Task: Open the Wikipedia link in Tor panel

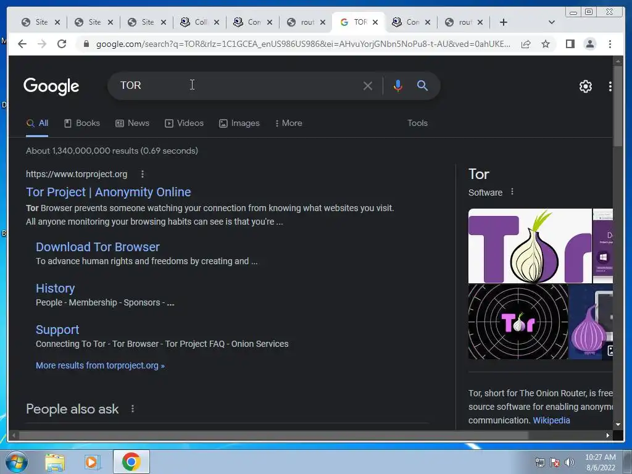Action: 551,420
